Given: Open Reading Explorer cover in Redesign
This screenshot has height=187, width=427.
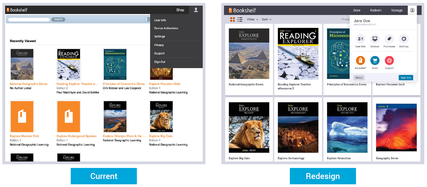Looking at the screenshot, I should coord(298,54).
